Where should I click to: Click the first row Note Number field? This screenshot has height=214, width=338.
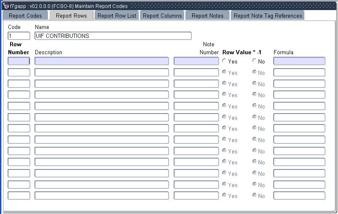(196, 61)
